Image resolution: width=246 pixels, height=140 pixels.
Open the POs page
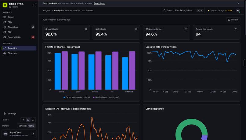point(19,22)
